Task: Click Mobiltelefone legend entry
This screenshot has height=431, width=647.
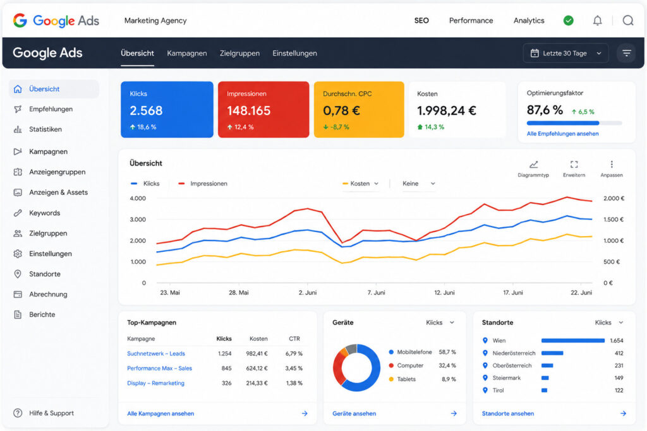Action: point(422,352)
